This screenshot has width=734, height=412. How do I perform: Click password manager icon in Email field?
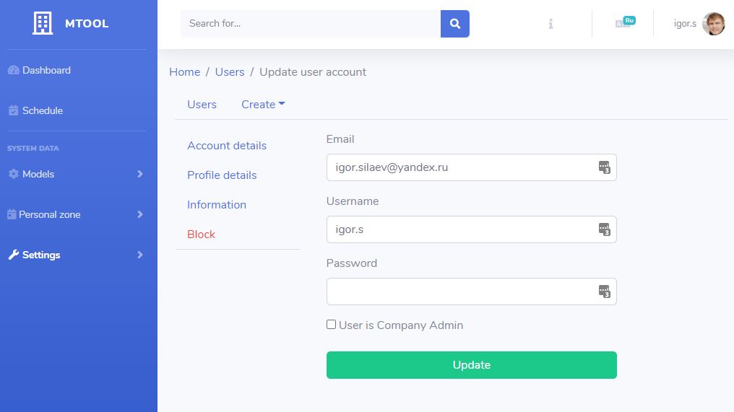[x=605, y=167]
